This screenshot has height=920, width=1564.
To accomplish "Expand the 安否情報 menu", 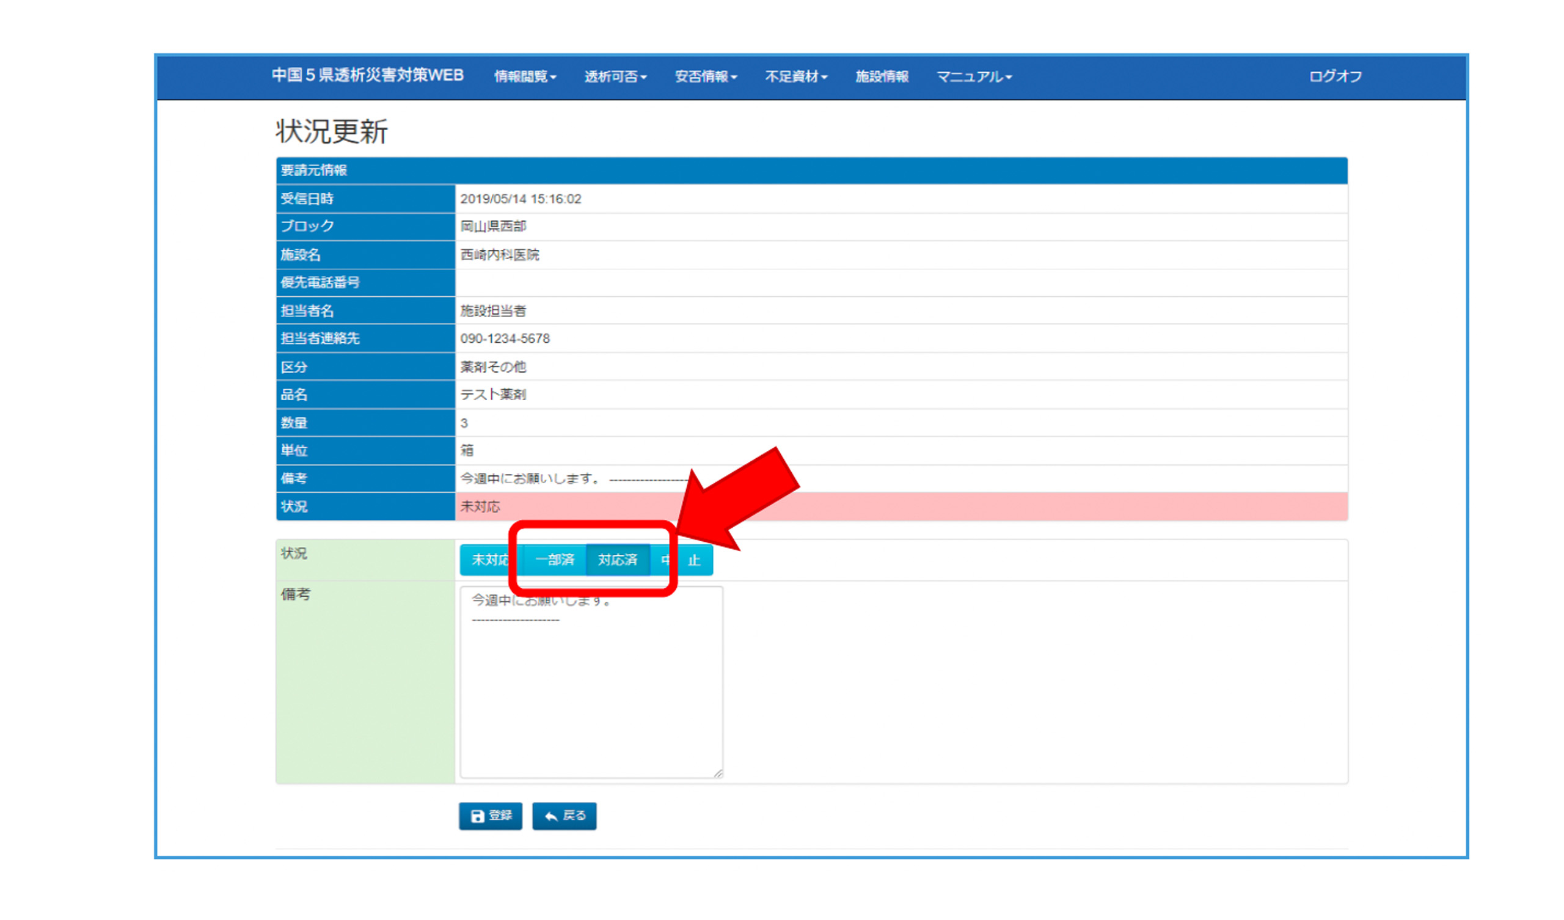I will pos(706,76).
